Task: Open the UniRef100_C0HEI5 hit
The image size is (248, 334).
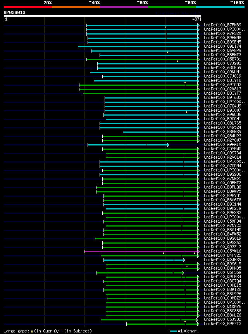Action: [x=222, y=285]
